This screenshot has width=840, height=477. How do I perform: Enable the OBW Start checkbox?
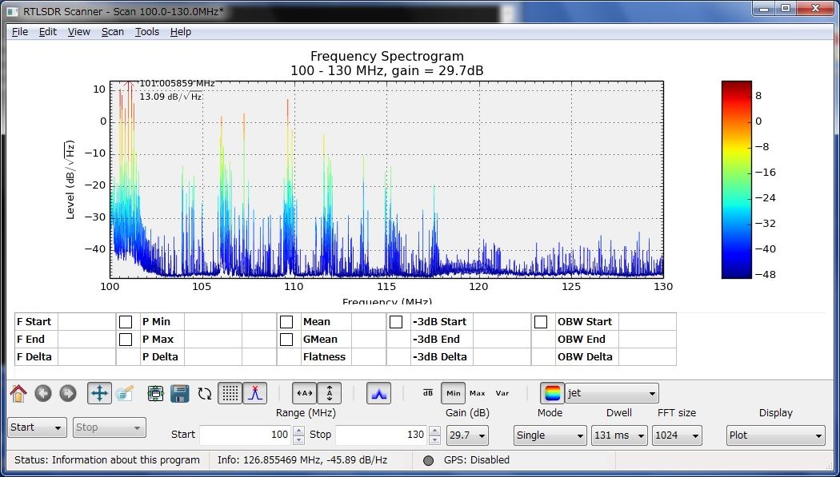pyautogui.click(x=541, y=321)
